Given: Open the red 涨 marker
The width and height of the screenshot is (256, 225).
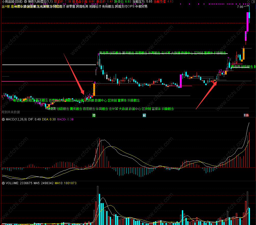Looking at the screenshot, I should tap(247, 115).
